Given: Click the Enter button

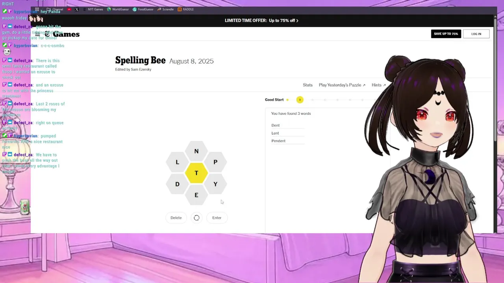Looking at the screenshot, I should (x=217, y=218).
